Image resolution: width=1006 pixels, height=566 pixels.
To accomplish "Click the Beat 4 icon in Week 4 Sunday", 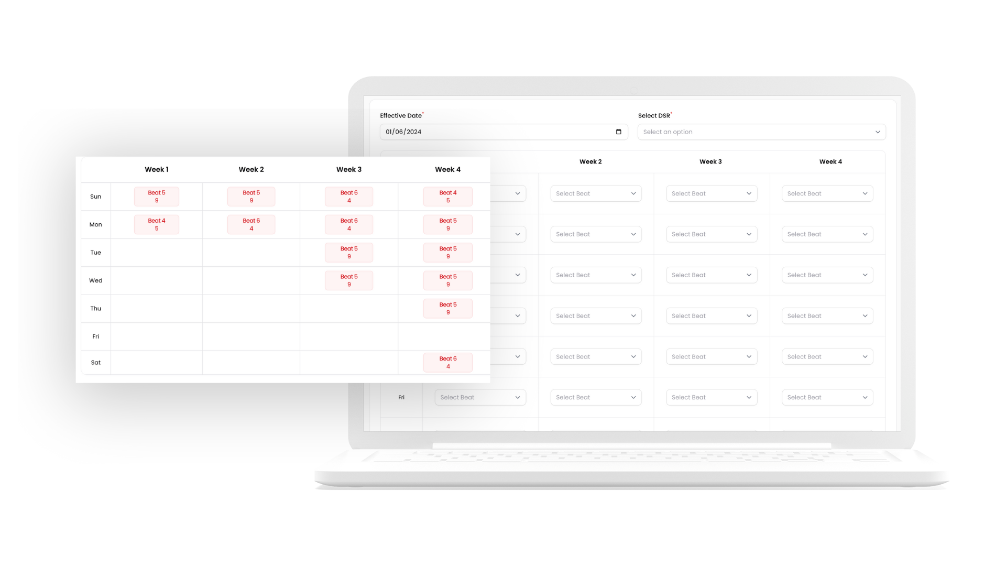I will pyautogui.click(x=448, y=197).
